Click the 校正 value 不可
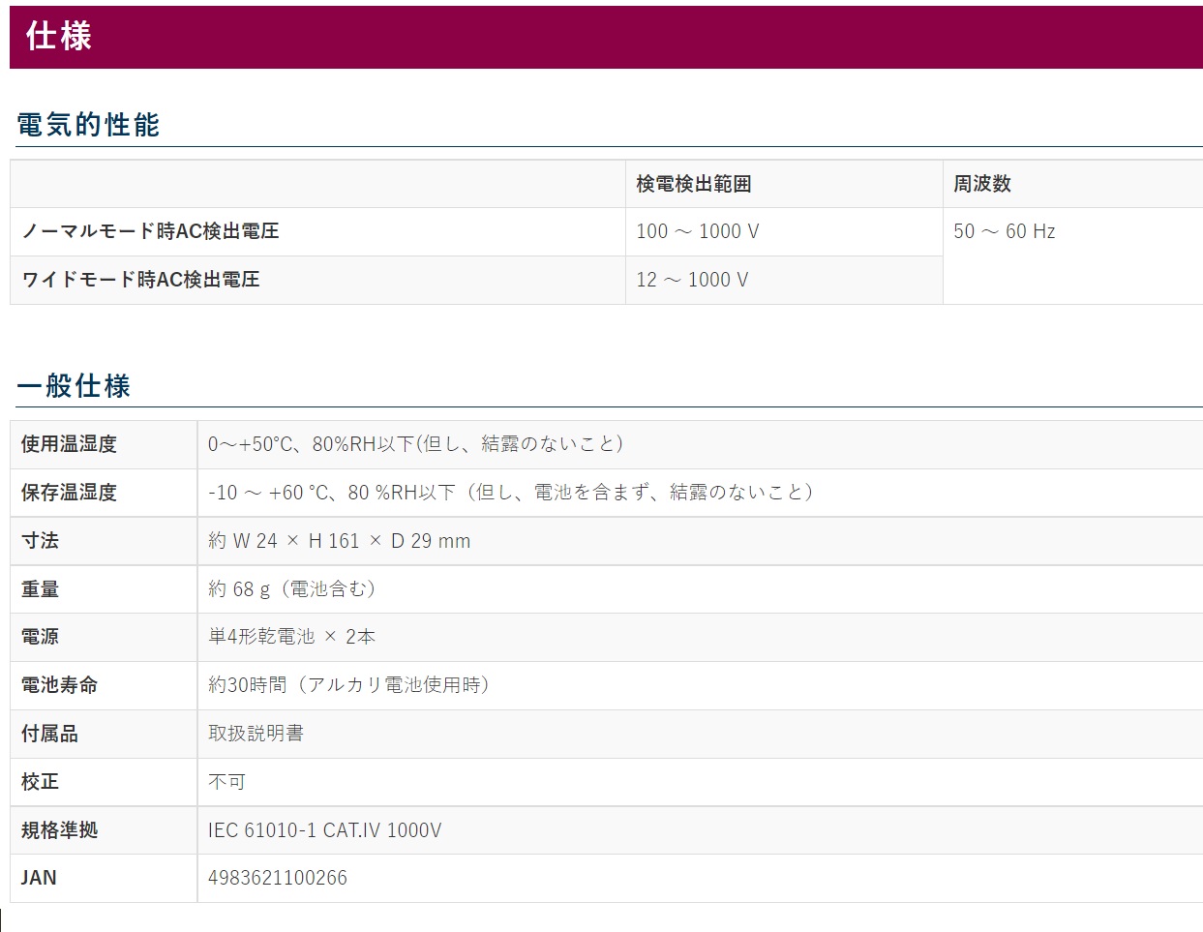The width and height of the screenshot is (1203, 932). pos(226,782)
